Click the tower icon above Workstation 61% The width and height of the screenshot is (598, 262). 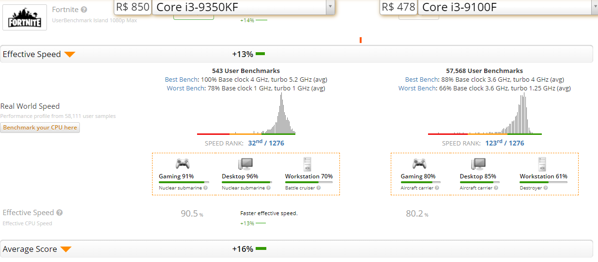coord(542,164)
